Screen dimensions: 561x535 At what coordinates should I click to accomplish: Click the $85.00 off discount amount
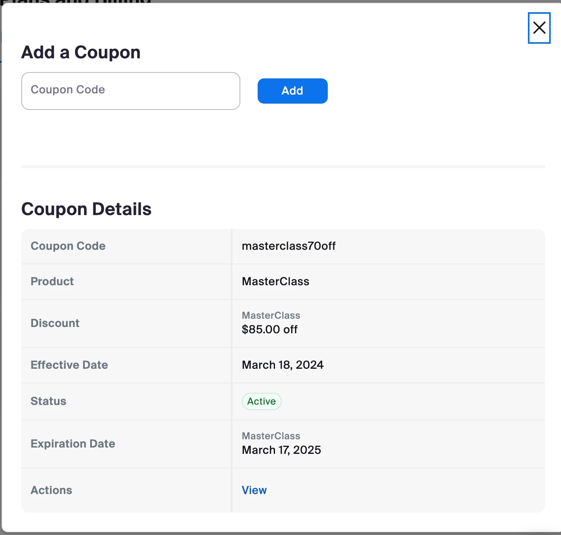269,329
